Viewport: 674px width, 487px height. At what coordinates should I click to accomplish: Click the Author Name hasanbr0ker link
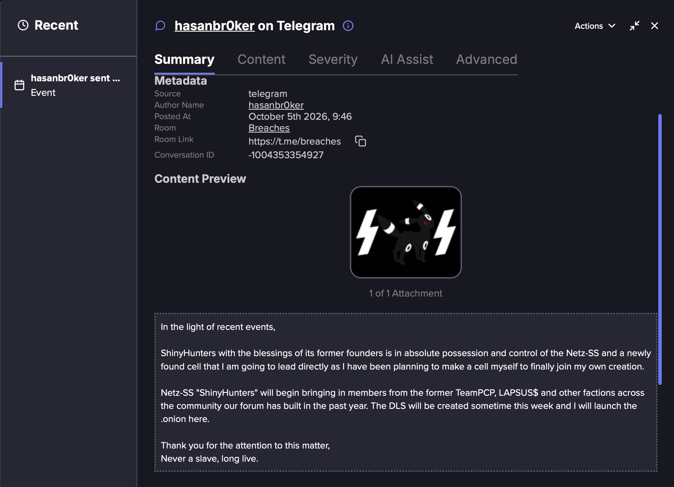pyautogui.click(x=276, y=105)
